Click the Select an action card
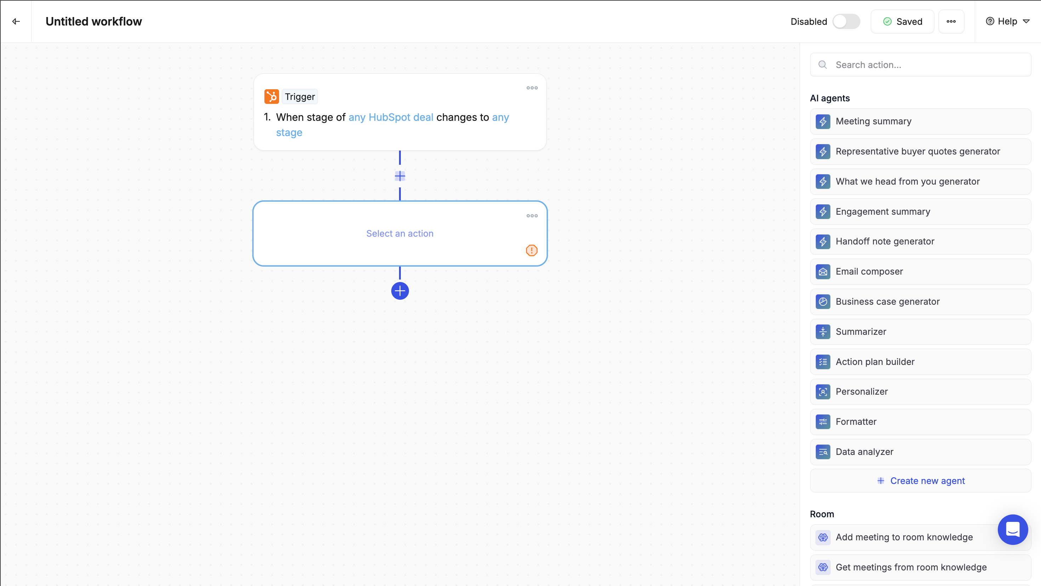The height and width of the screenshot is (586, 1041). click(x=400, y=233)
